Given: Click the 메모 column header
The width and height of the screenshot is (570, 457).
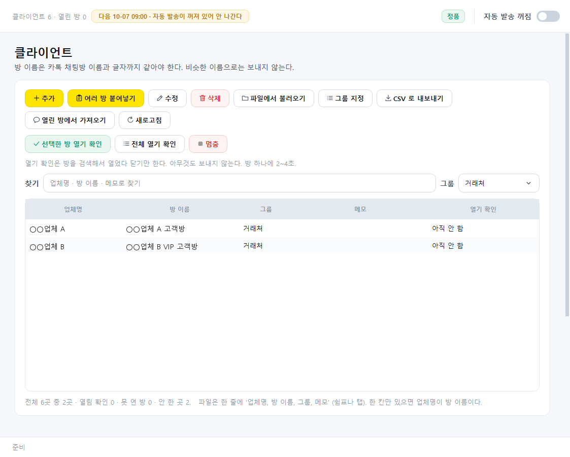Looking at the screenshot, I should pos(360,209).
